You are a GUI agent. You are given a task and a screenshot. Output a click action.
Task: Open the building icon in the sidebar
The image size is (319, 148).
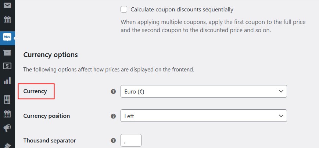point(7,99)
